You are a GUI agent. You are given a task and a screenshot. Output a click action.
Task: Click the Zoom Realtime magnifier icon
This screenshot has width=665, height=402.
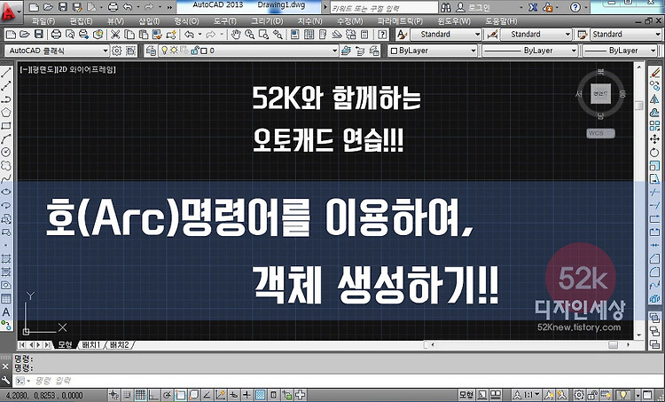(250, 35)
